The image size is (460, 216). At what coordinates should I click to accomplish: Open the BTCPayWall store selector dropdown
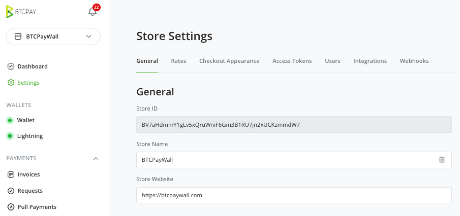[53, 37]
